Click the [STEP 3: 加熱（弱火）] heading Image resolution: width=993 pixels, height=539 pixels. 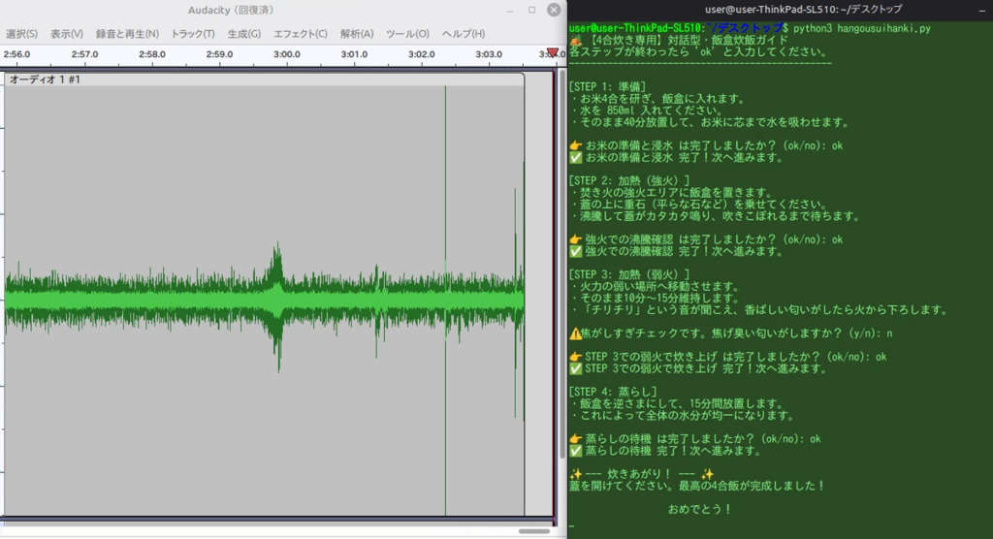point(629,274)
